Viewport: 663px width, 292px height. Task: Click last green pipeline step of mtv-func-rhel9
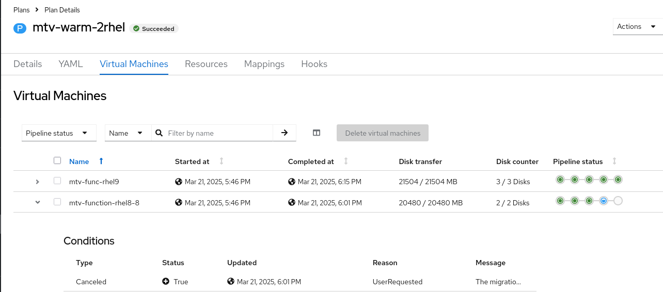618,180
